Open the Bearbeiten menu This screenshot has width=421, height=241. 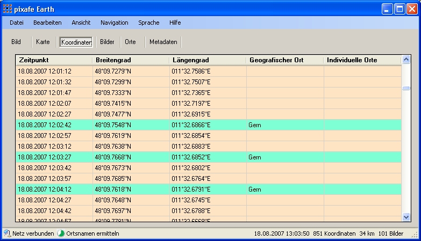[47, 23]
